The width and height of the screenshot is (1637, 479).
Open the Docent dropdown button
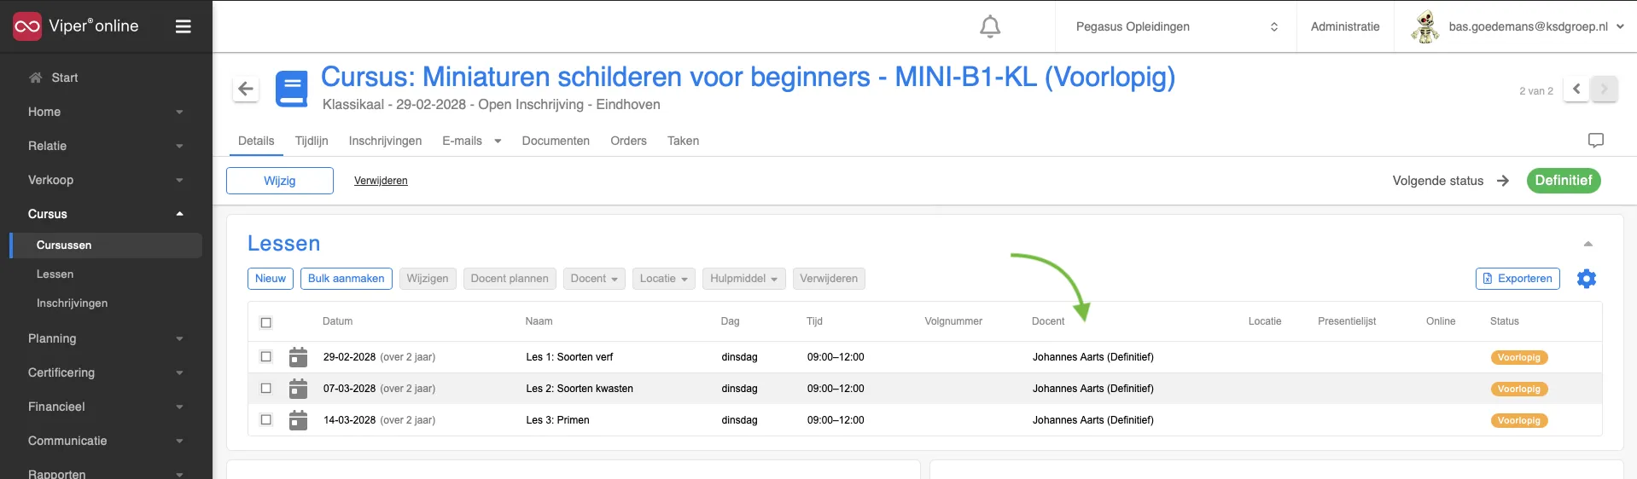click(595, 279)
